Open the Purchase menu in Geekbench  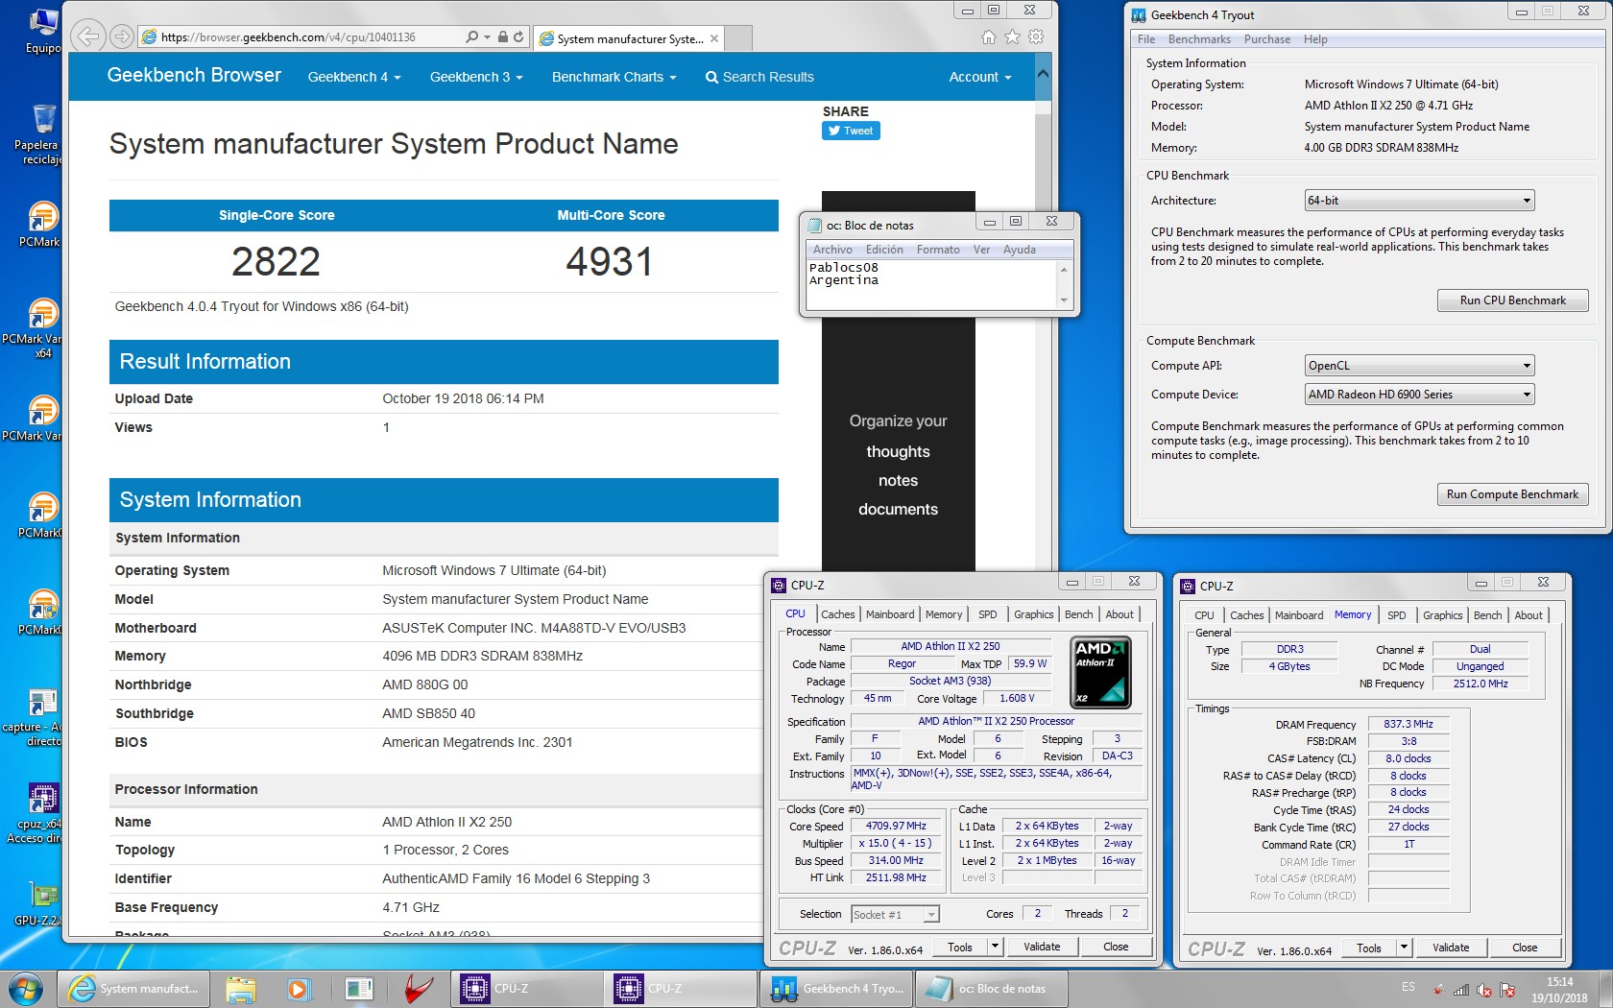click(1267, 39)
